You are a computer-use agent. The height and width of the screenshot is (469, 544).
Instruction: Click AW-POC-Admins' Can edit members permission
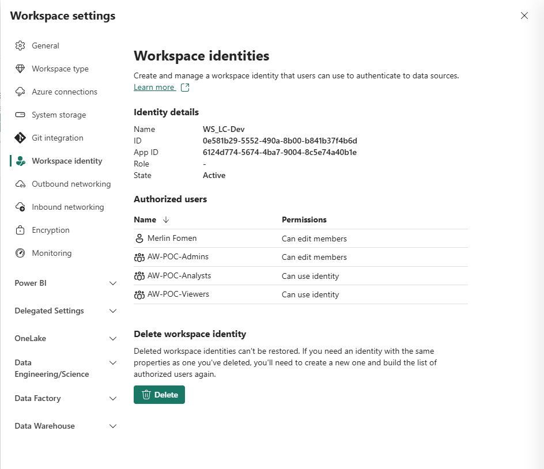click(314, 257)
